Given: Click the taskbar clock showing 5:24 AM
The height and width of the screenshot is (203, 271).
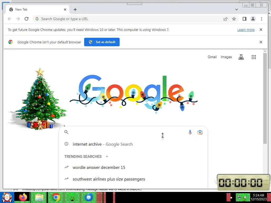Looking at the screenshot, I should [258, 197].
